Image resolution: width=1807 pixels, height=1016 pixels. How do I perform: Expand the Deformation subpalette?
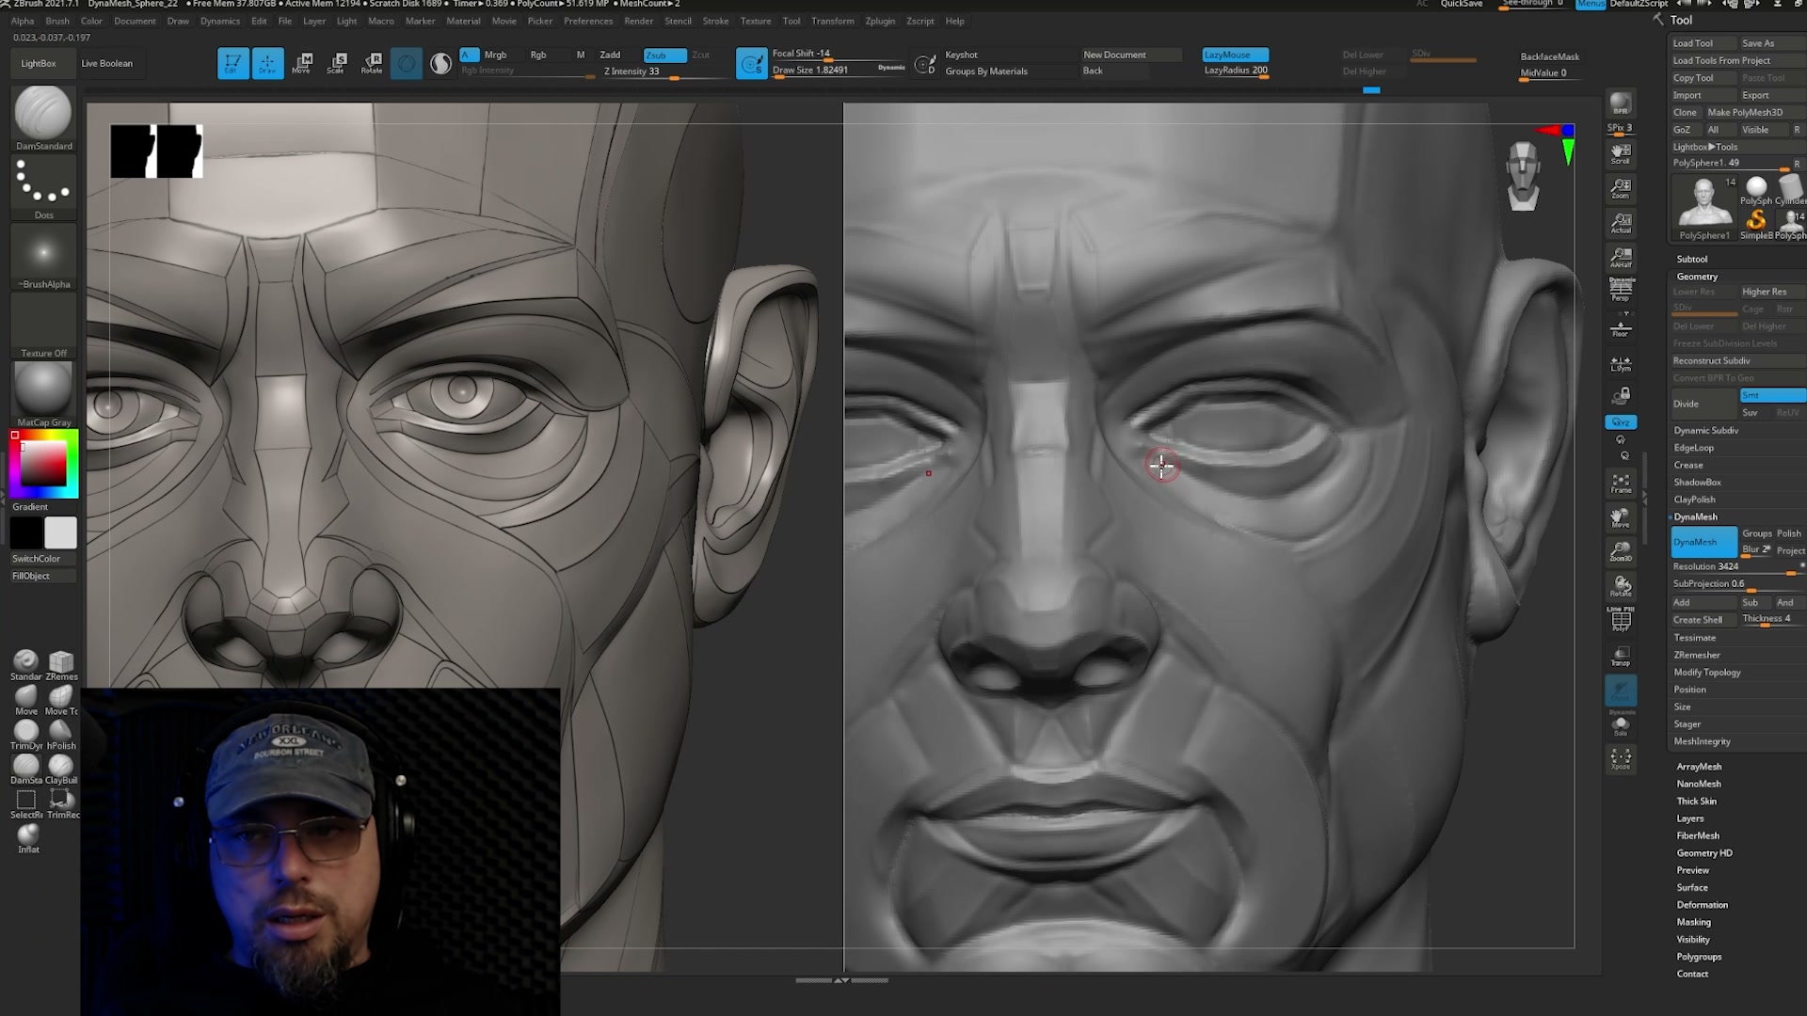[x=1702, y=905]
